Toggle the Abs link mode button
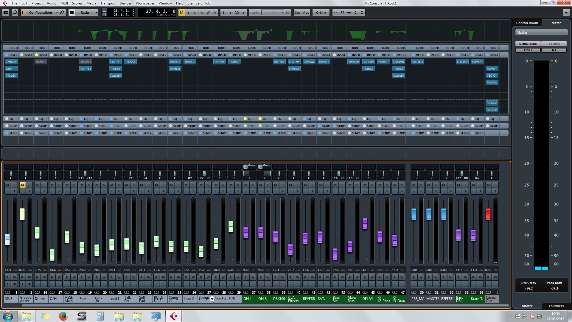Viewport: 572px width, 322px height. tap(306, 12)
